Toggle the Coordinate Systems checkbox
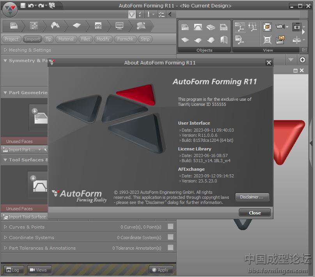This screenshot has height=277, width=315. 170,237
